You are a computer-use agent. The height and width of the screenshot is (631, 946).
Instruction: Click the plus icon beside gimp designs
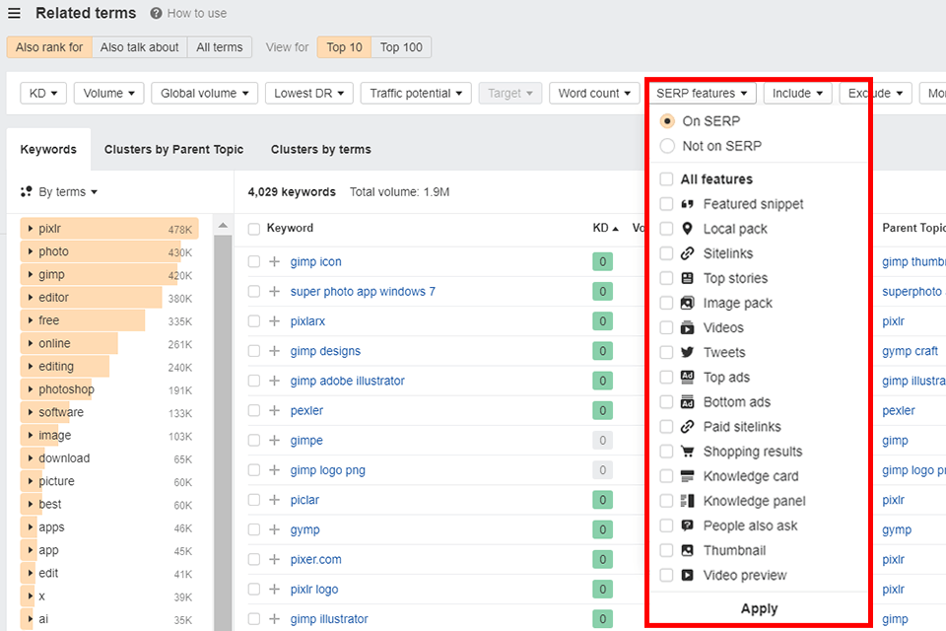click(x=275, y=351)
